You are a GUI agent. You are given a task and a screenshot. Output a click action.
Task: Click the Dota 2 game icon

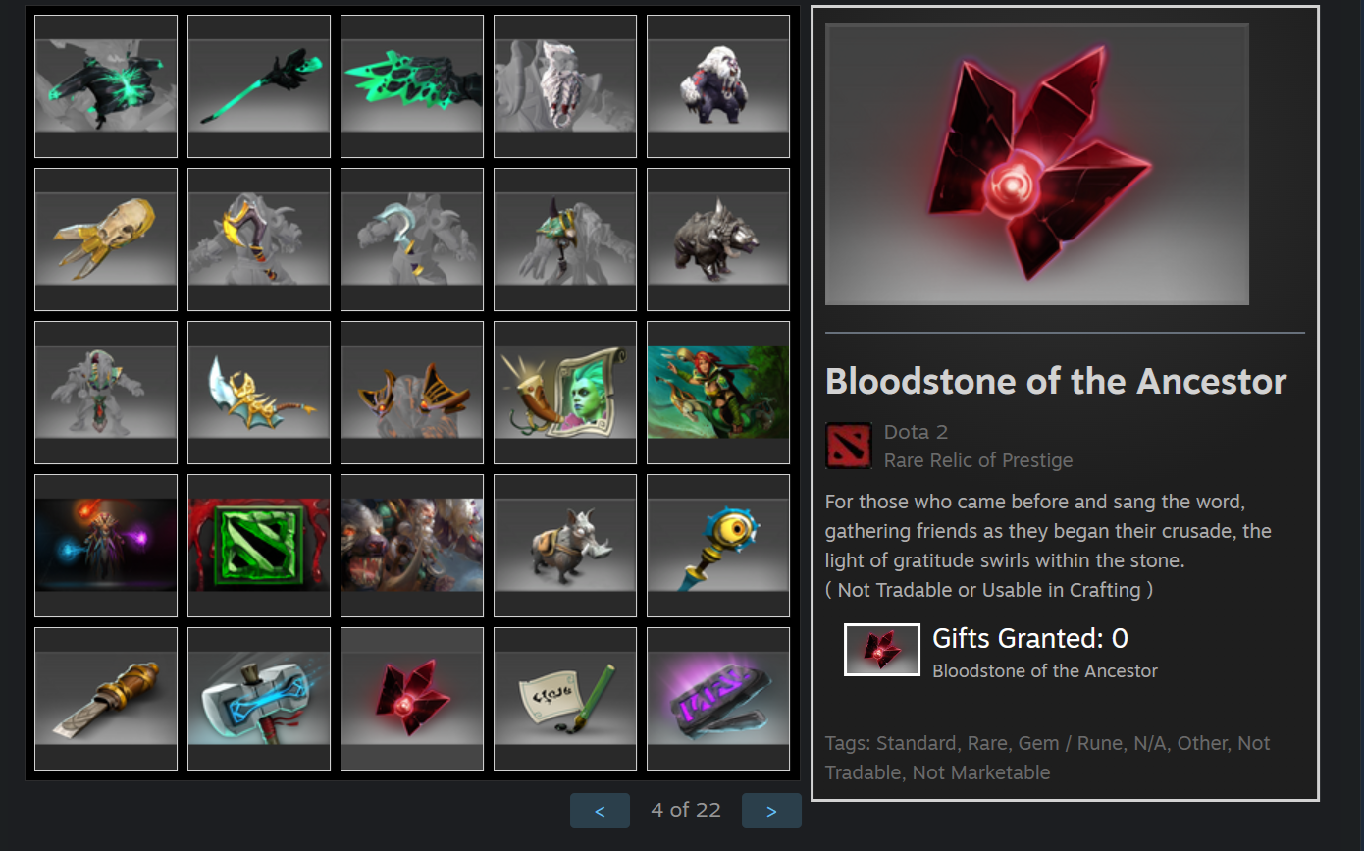tap(848, 446)
